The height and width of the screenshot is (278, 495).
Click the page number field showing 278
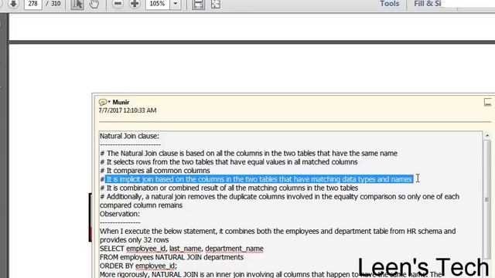(33, 4)
